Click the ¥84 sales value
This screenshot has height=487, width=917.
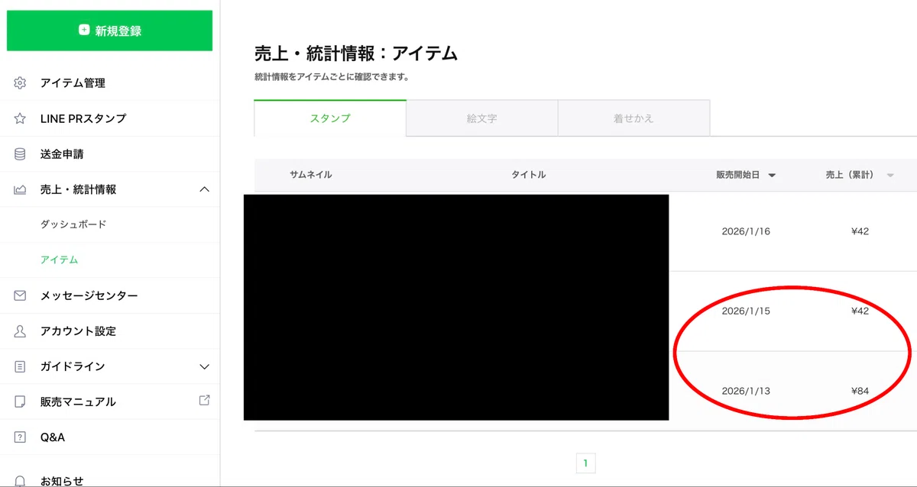coord(860,391)
